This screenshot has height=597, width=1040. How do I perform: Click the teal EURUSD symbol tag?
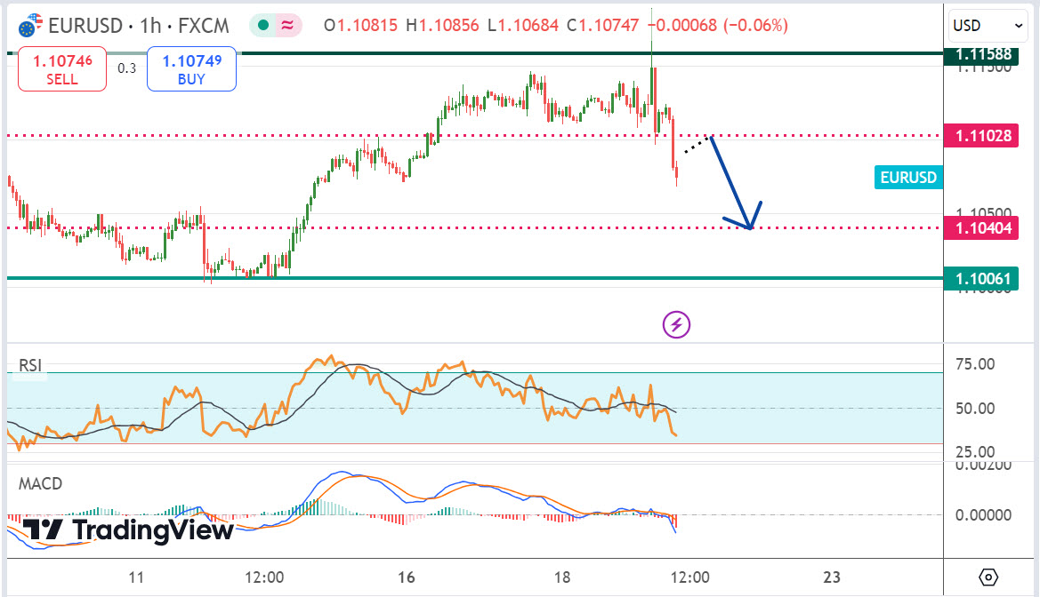point(907,178)
